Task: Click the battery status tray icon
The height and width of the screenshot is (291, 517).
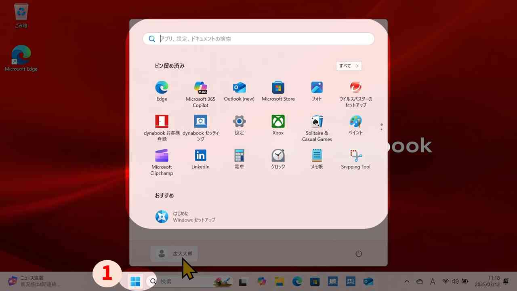Action: pyautogui.click(x=465, y=281)
